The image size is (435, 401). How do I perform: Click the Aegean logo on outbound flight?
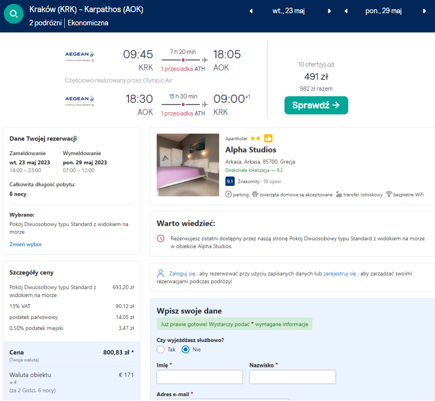coord(80,56)
